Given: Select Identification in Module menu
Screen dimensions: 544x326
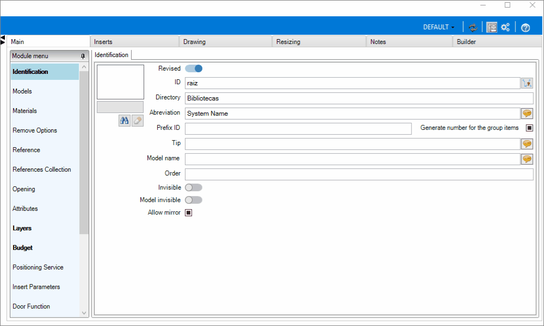Looking at the screenshot, I should (x=45, y=72).
